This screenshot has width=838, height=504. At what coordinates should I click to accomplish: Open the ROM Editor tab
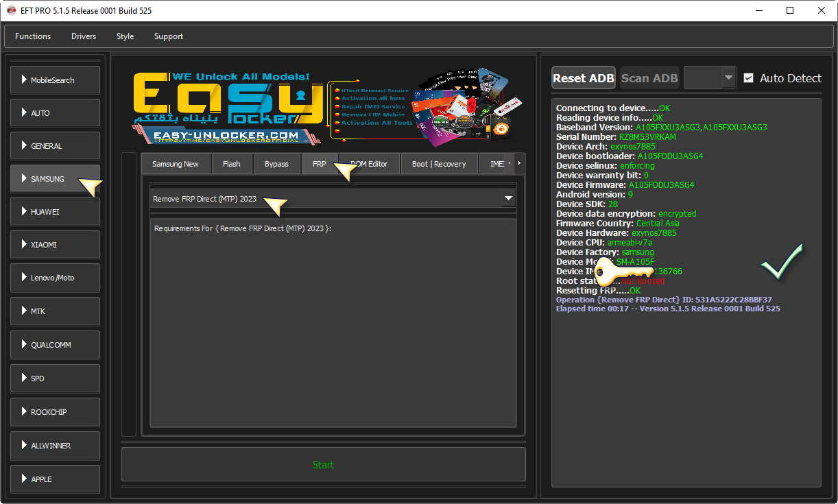tap(370, 164)
